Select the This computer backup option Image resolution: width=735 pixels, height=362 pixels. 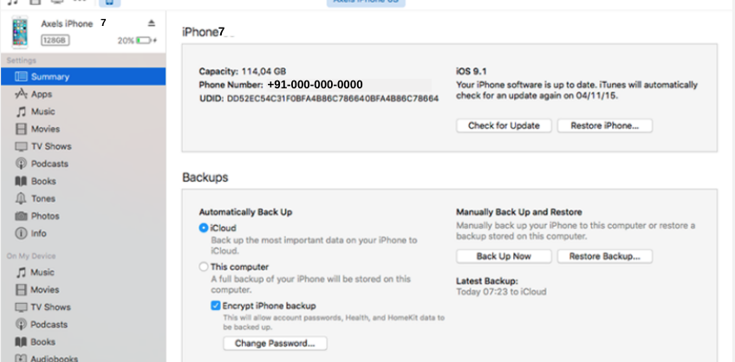[x=204, y=267]
